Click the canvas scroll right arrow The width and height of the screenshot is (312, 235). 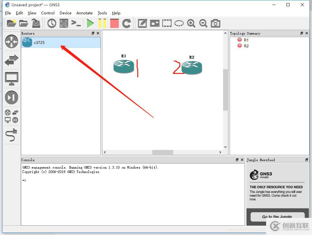(x=220, y=152)
